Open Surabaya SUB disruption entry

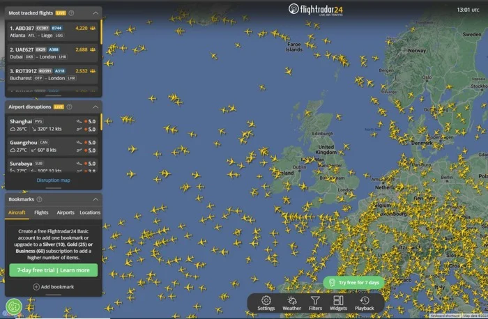pyautogui.click(x=52, y=165)
